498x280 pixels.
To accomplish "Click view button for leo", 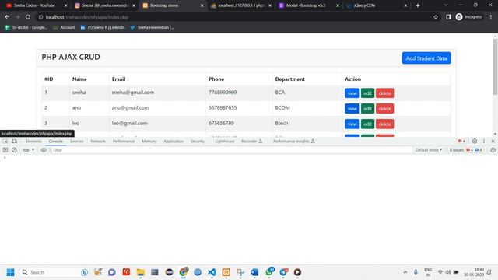I will (352, 124).
